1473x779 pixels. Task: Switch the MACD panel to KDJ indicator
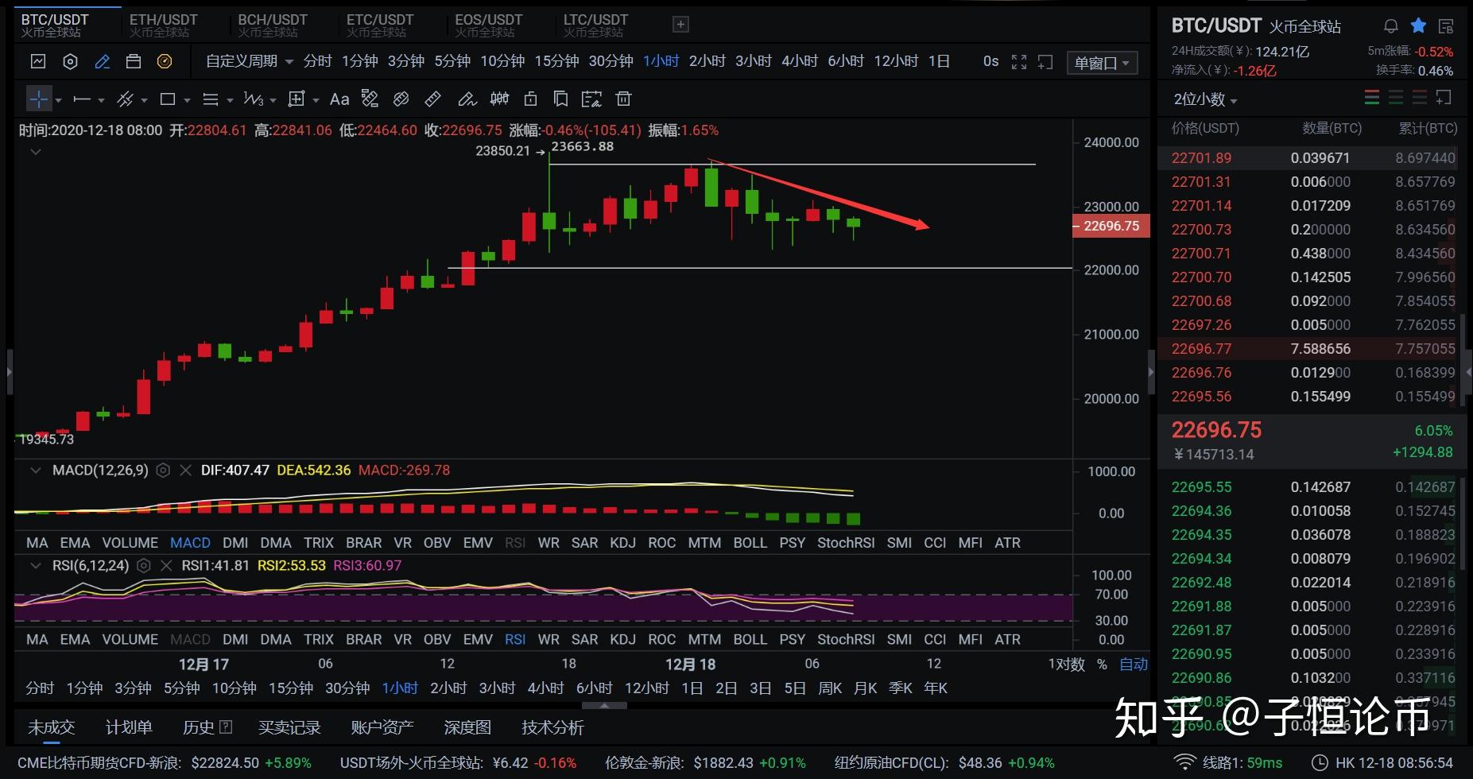(x=622, y=543)
